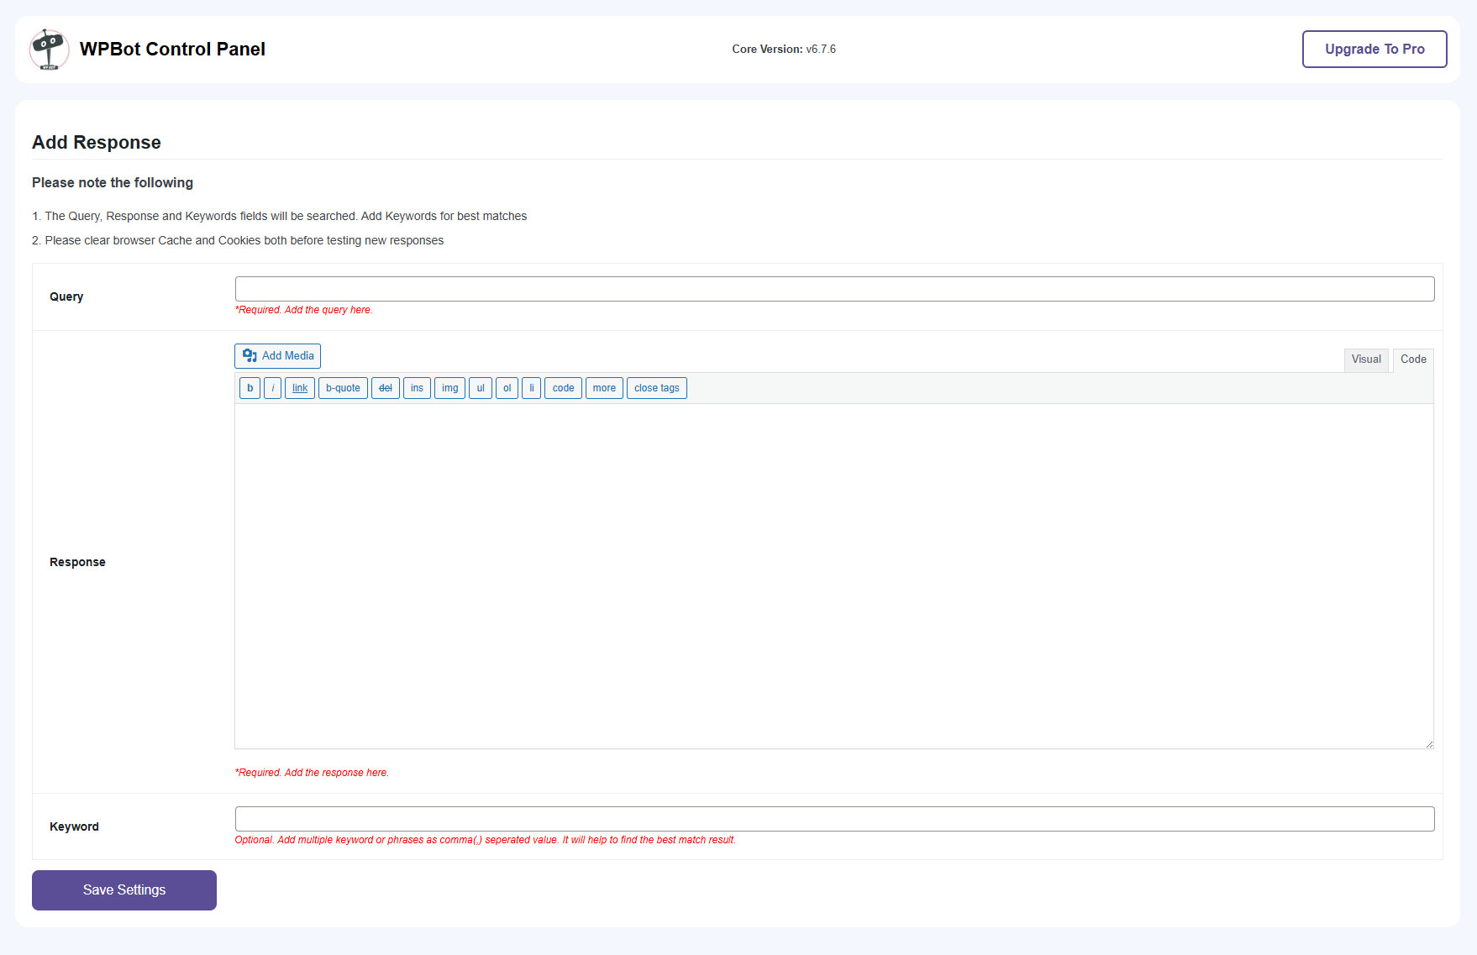Switch editor to Code tab
This screenshot has width=1477, height=955.
pyautogui.click(x=1413, y=359)
